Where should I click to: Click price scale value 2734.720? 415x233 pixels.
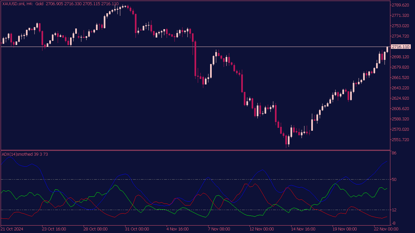pyautogui.click(x=400, y=36)
